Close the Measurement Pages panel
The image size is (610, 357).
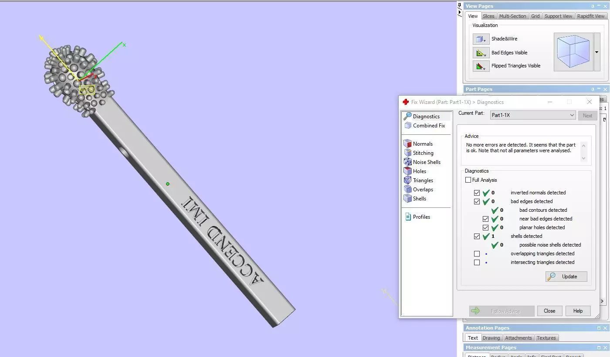tap(605, 347)
